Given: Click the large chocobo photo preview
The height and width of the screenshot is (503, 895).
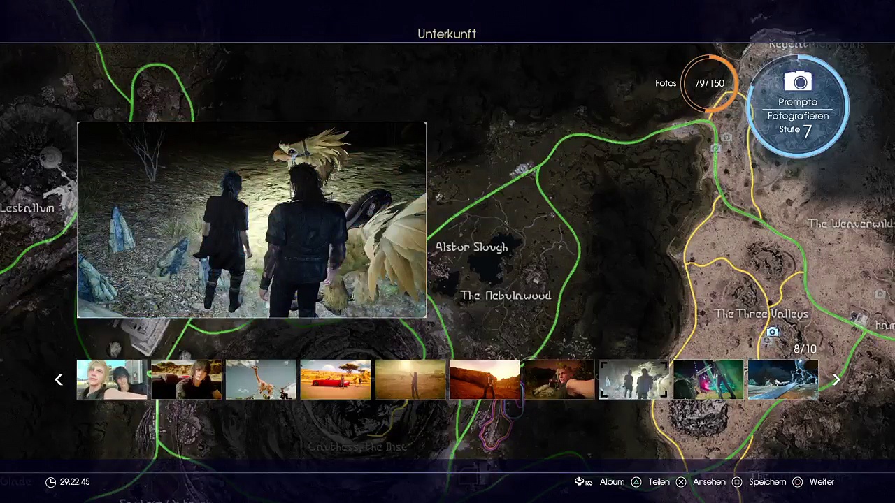Looking at the screenshot, I should 252,220.
